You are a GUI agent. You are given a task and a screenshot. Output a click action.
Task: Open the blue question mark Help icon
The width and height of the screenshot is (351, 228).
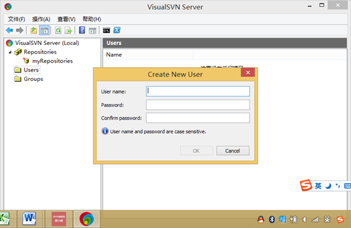tap(82, 30)
